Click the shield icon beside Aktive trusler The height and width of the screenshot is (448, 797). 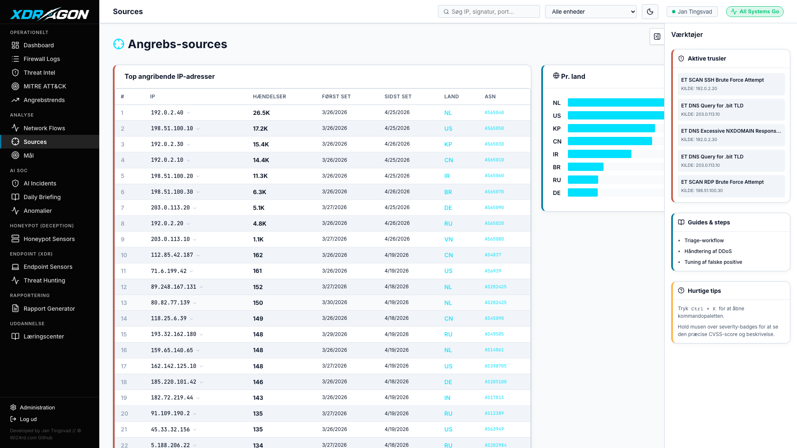pyautogui.click(x=681, y=58)
